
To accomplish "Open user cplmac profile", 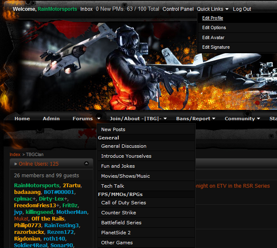I will (x=23, y=199).
